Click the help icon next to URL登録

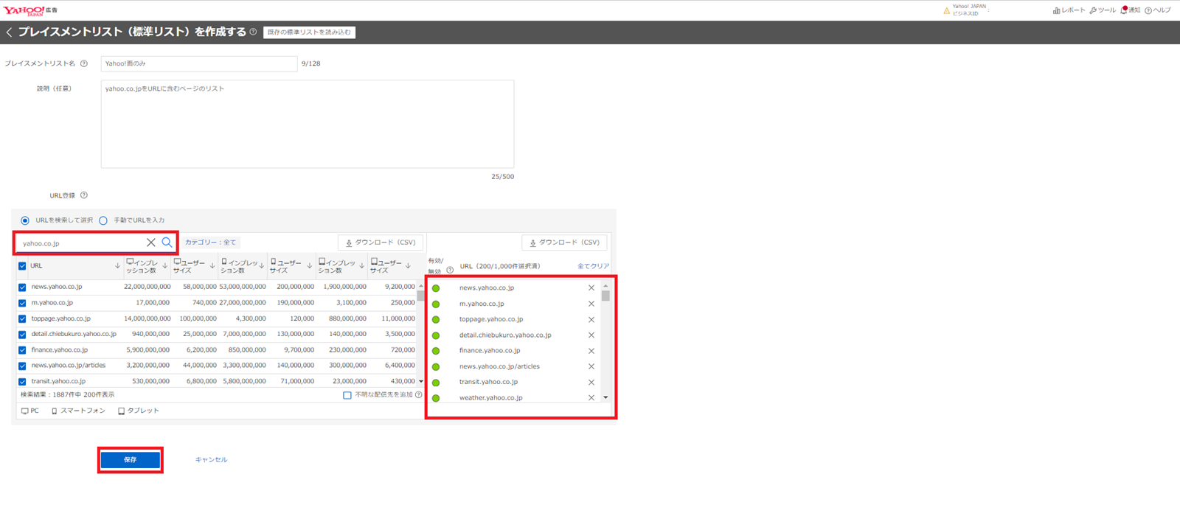point(84,195)
